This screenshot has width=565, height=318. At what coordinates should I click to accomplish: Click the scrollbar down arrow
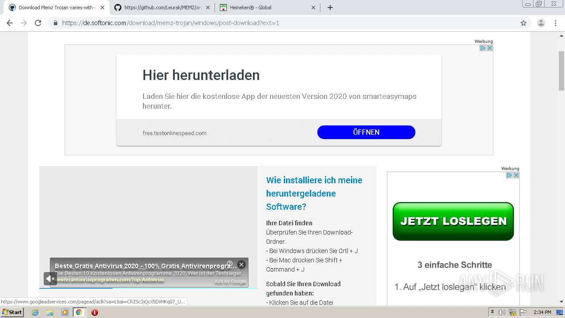coord(561,302)
